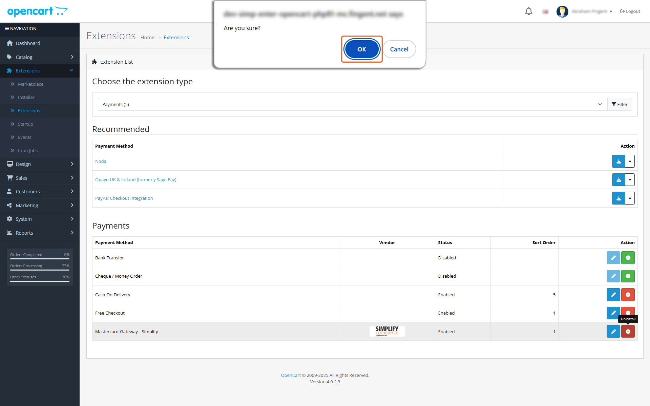Edit Bank Transfer payment method

coord(613,258)
